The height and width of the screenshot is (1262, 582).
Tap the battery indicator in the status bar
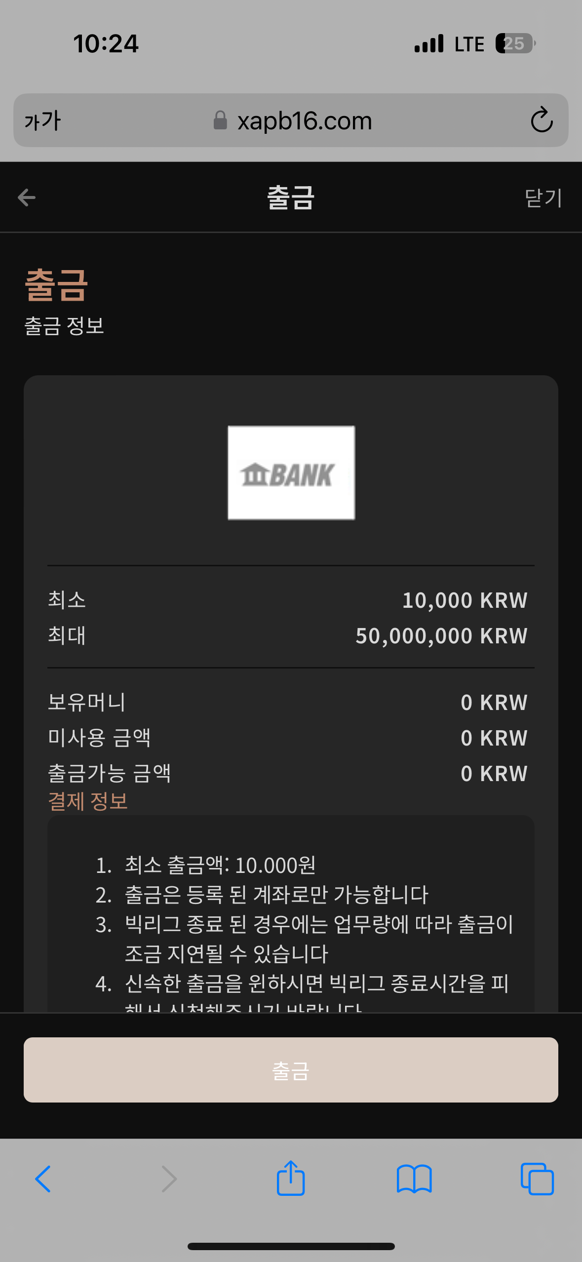point(515,43)
